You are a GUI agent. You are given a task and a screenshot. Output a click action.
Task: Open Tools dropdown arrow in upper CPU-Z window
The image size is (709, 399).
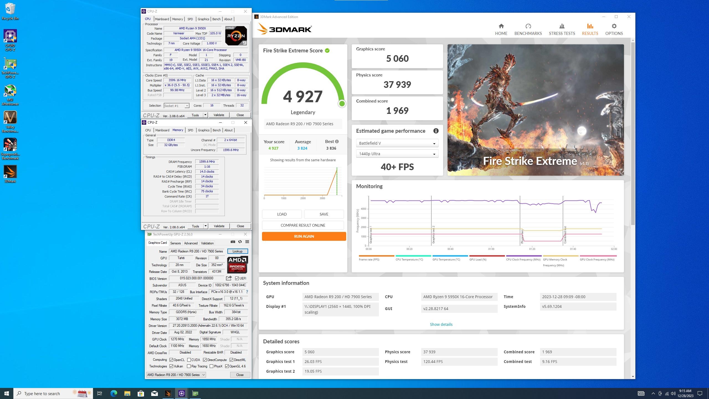click(205, 115)
